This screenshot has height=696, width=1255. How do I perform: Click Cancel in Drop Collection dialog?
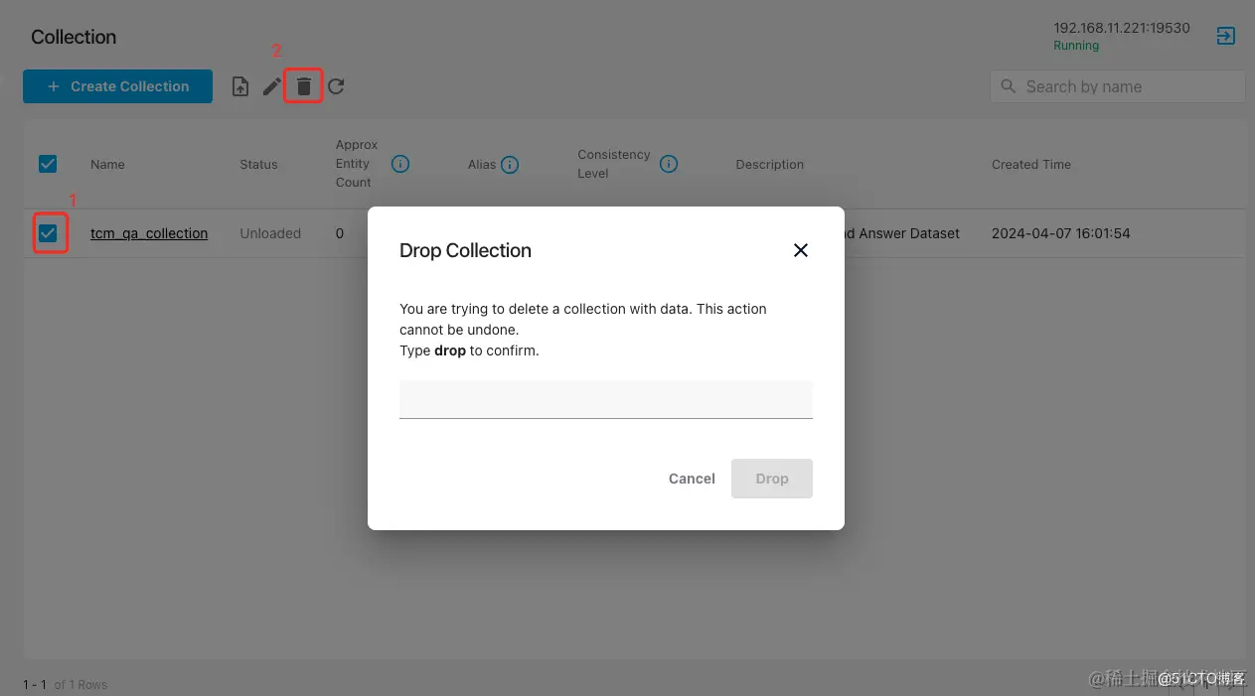[x=692, y=479]
